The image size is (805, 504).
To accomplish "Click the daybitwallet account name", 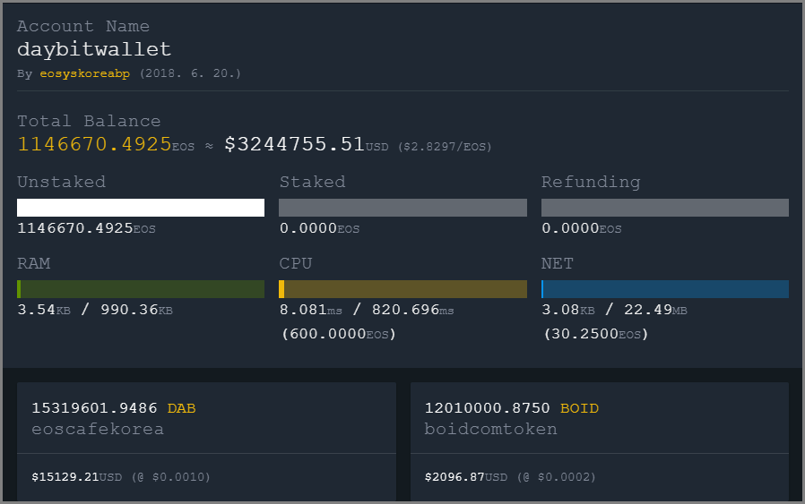I will (94, 49).
